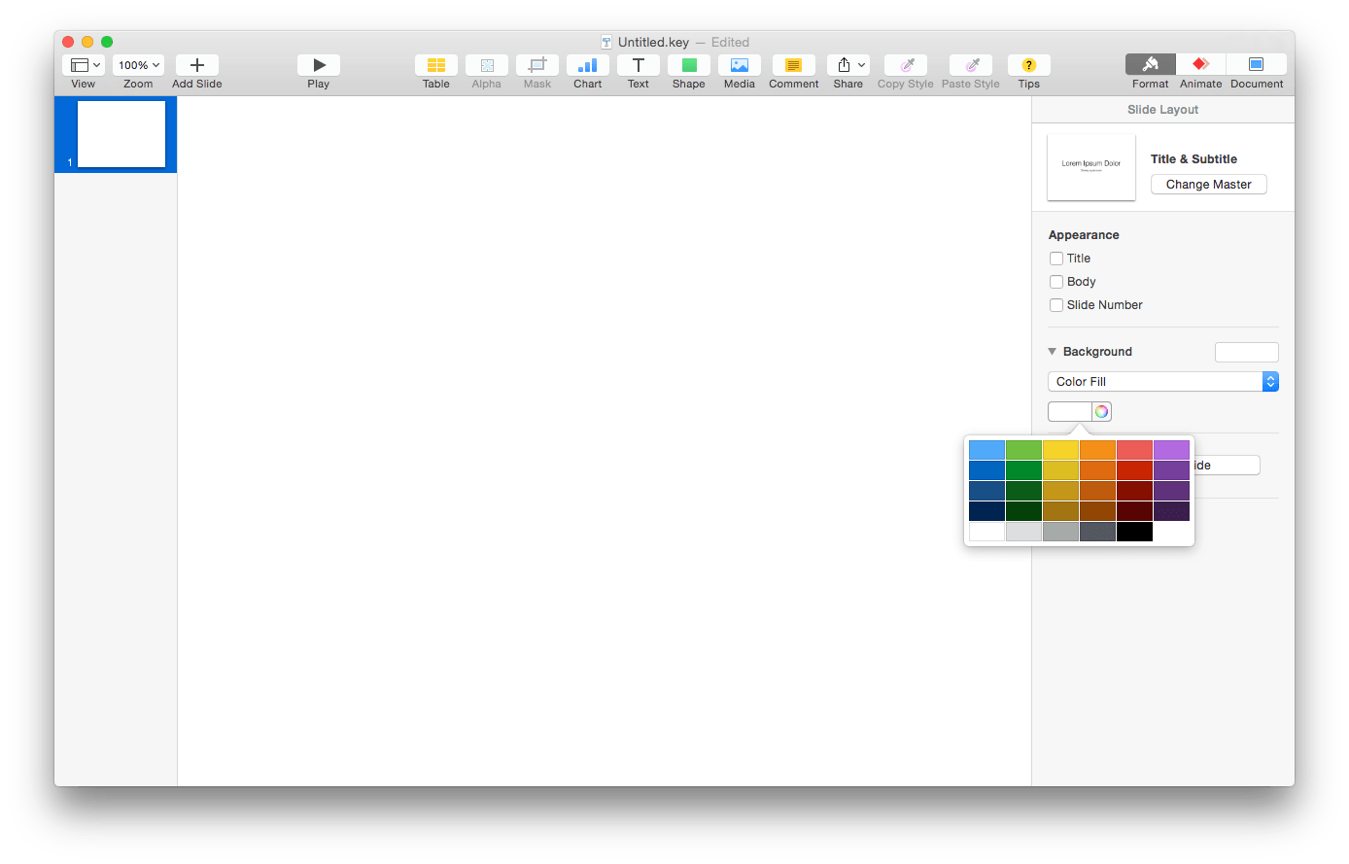Open the View menu in the toolbar
The width and height of the screenshot is (1349, 864).
pos(84,64)
